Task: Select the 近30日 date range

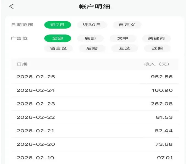Action: (x=92, y=25)
